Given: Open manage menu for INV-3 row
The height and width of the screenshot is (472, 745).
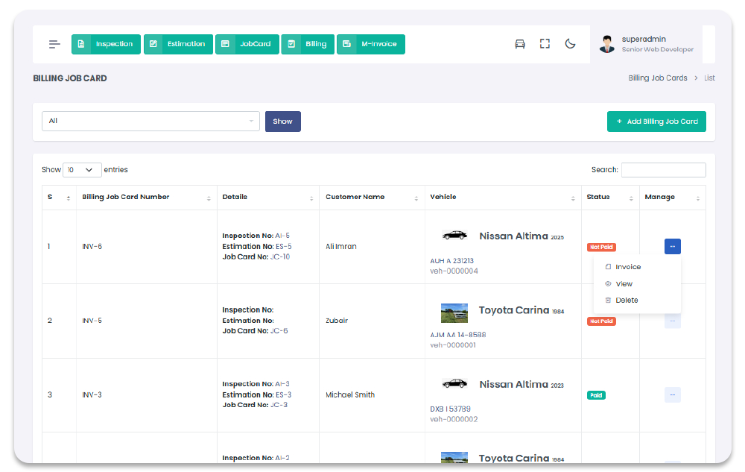Looking at the screenshot, I should [x=672, y=395].
